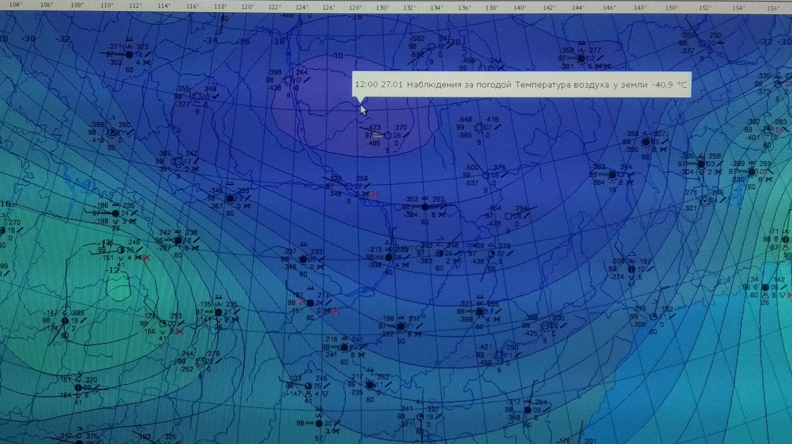
Task: Click the filled station circle labeled -227
Action: point(303,259)
